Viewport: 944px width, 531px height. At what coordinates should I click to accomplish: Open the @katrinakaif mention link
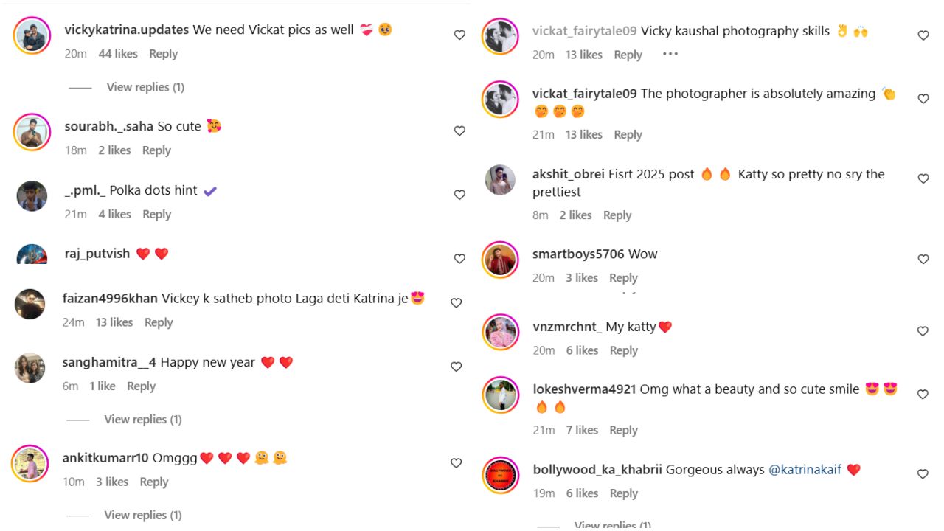point(805,469)
